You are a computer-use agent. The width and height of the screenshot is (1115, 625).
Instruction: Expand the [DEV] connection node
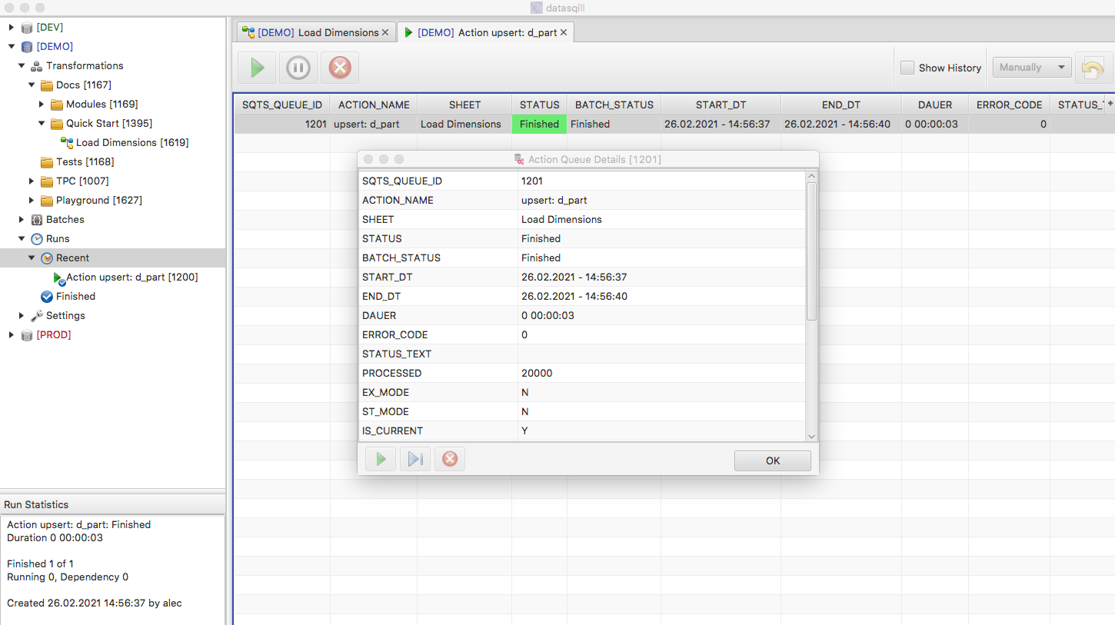(12, 28)
